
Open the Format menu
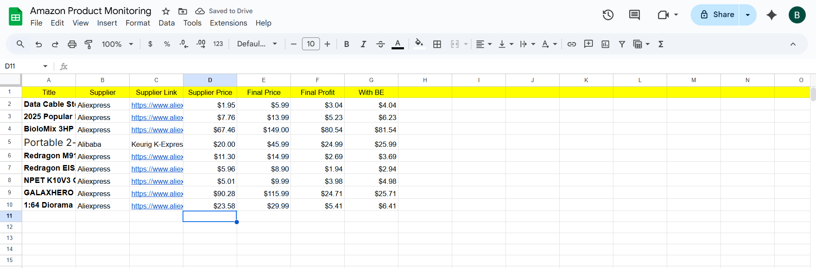[137, 23]
